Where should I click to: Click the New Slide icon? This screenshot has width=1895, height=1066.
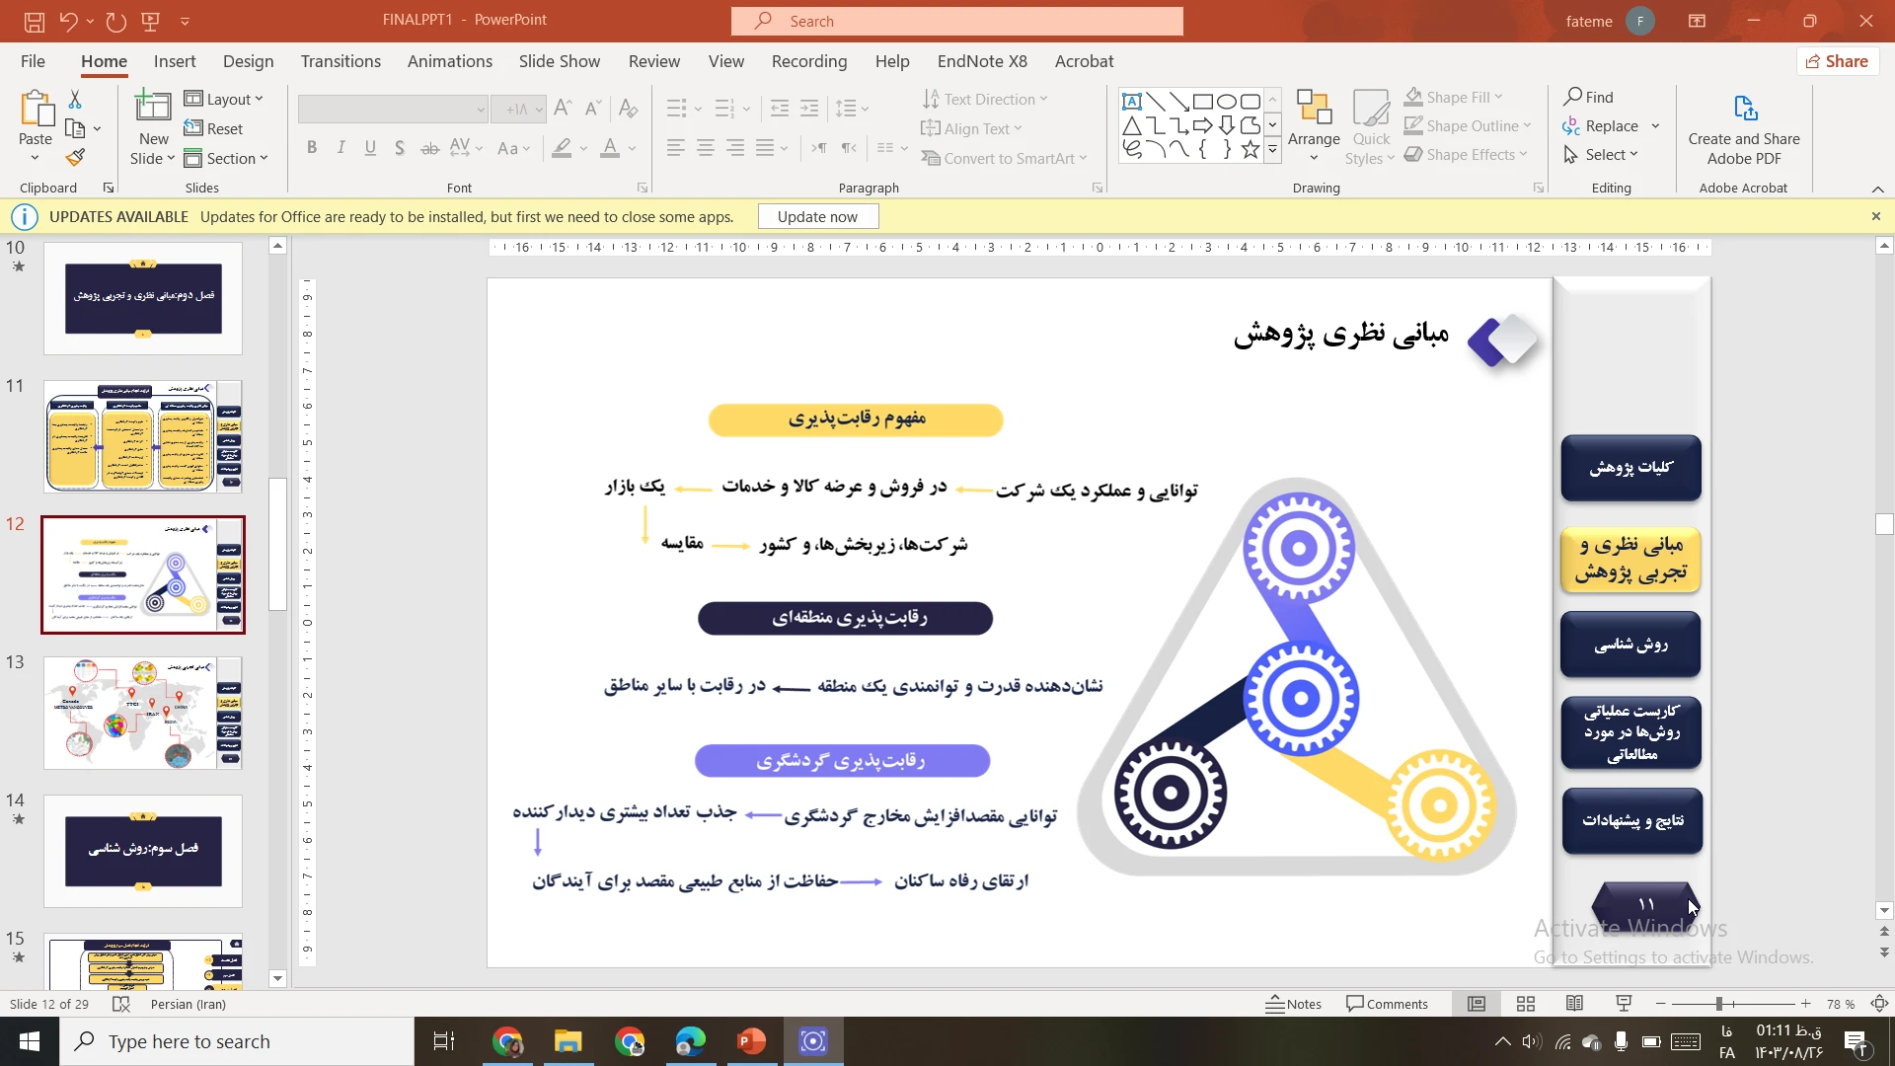(x=153, y=107)
